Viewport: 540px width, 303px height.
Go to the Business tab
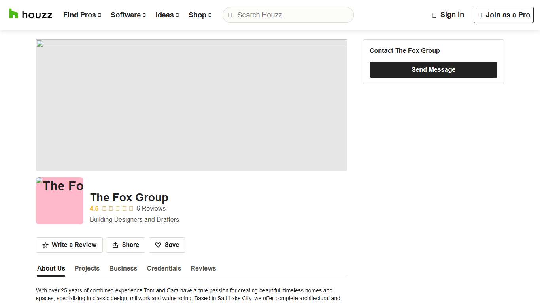(123, 268)
